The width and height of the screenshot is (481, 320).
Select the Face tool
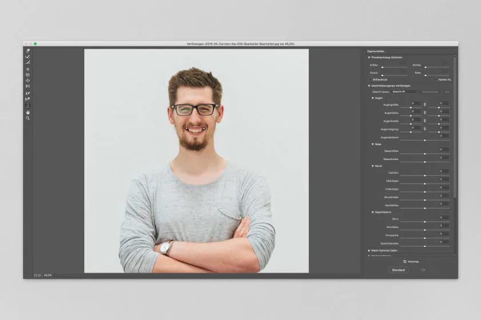tap(27, 106)
